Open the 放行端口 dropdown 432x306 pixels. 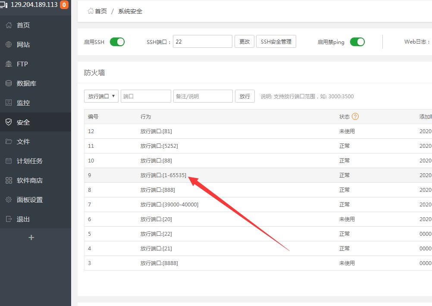click(x=101, y=96)
